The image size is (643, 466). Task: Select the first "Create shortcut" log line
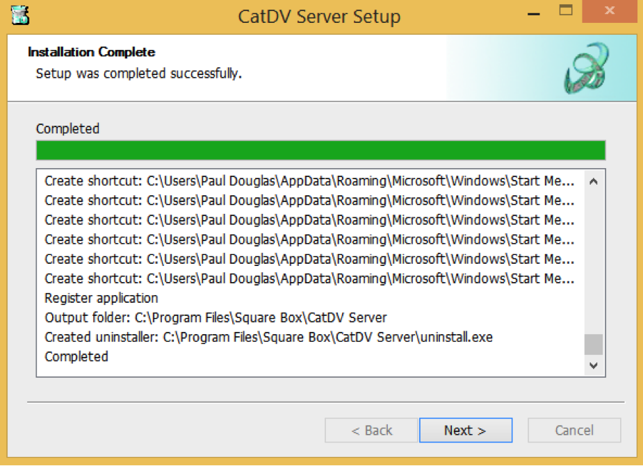[x=309, y=181]
